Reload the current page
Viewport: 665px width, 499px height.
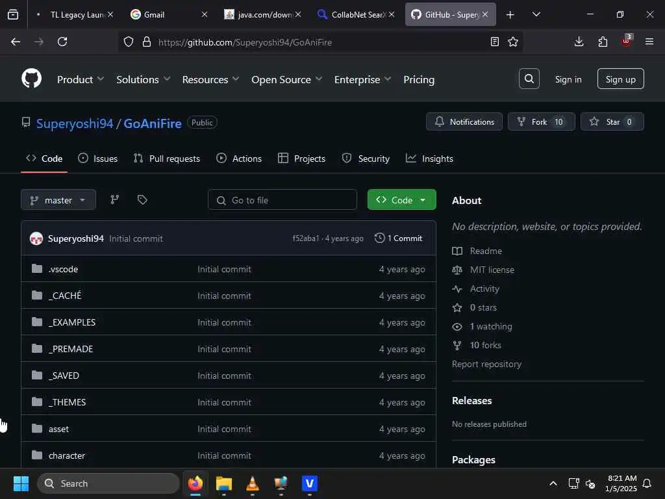tap(62, 42)
